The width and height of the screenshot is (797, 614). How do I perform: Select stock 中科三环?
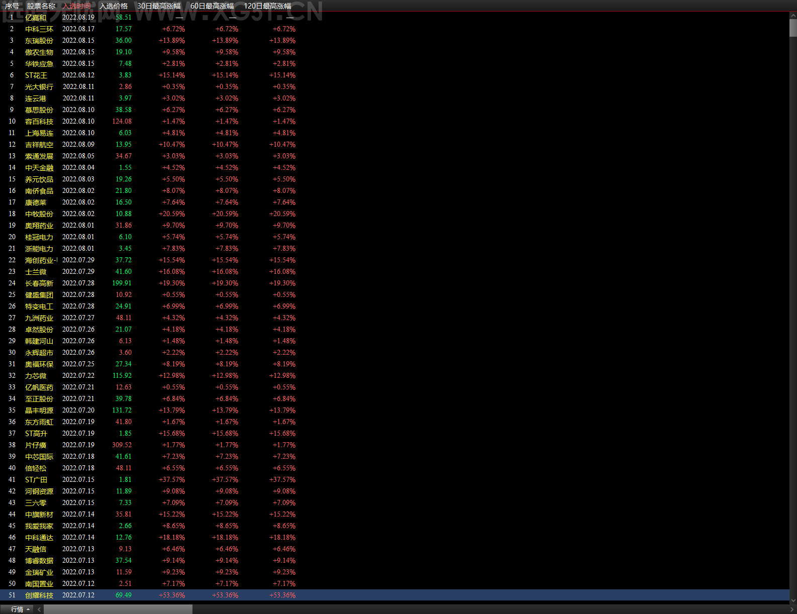click(39, 29)
